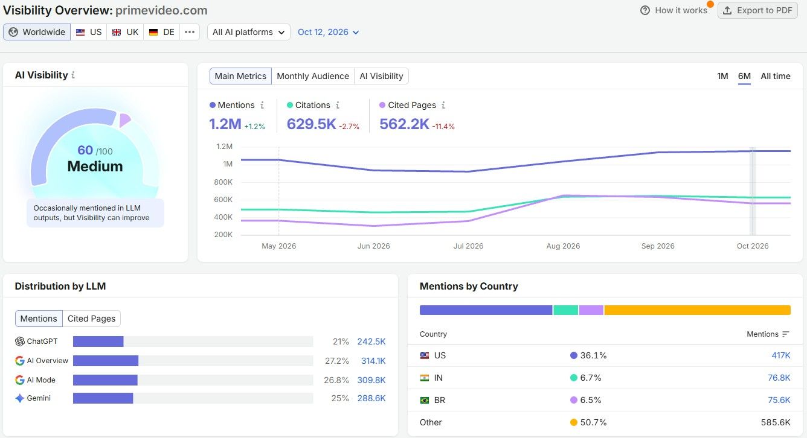This screenshot has height=438, width=807.
Task: Click the green IN segment of country bar
Action: (566, 310)
